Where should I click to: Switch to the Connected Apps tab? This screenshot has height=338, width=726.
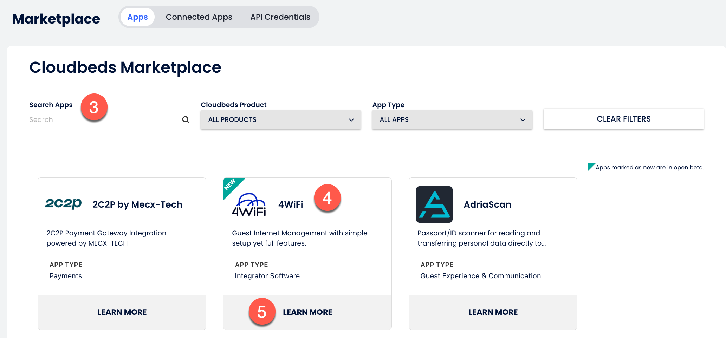[x=199, y=17]
